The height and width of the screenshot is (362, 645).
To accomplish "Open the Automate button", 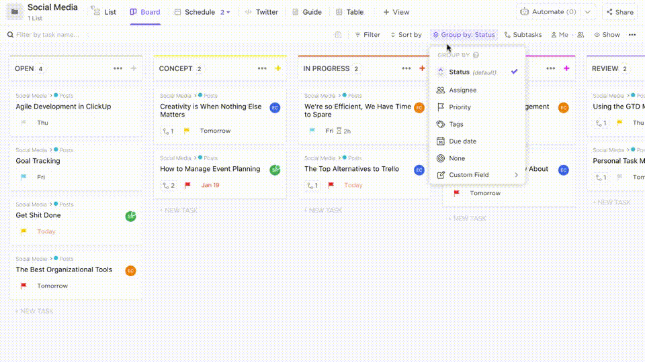I will 548,12.
